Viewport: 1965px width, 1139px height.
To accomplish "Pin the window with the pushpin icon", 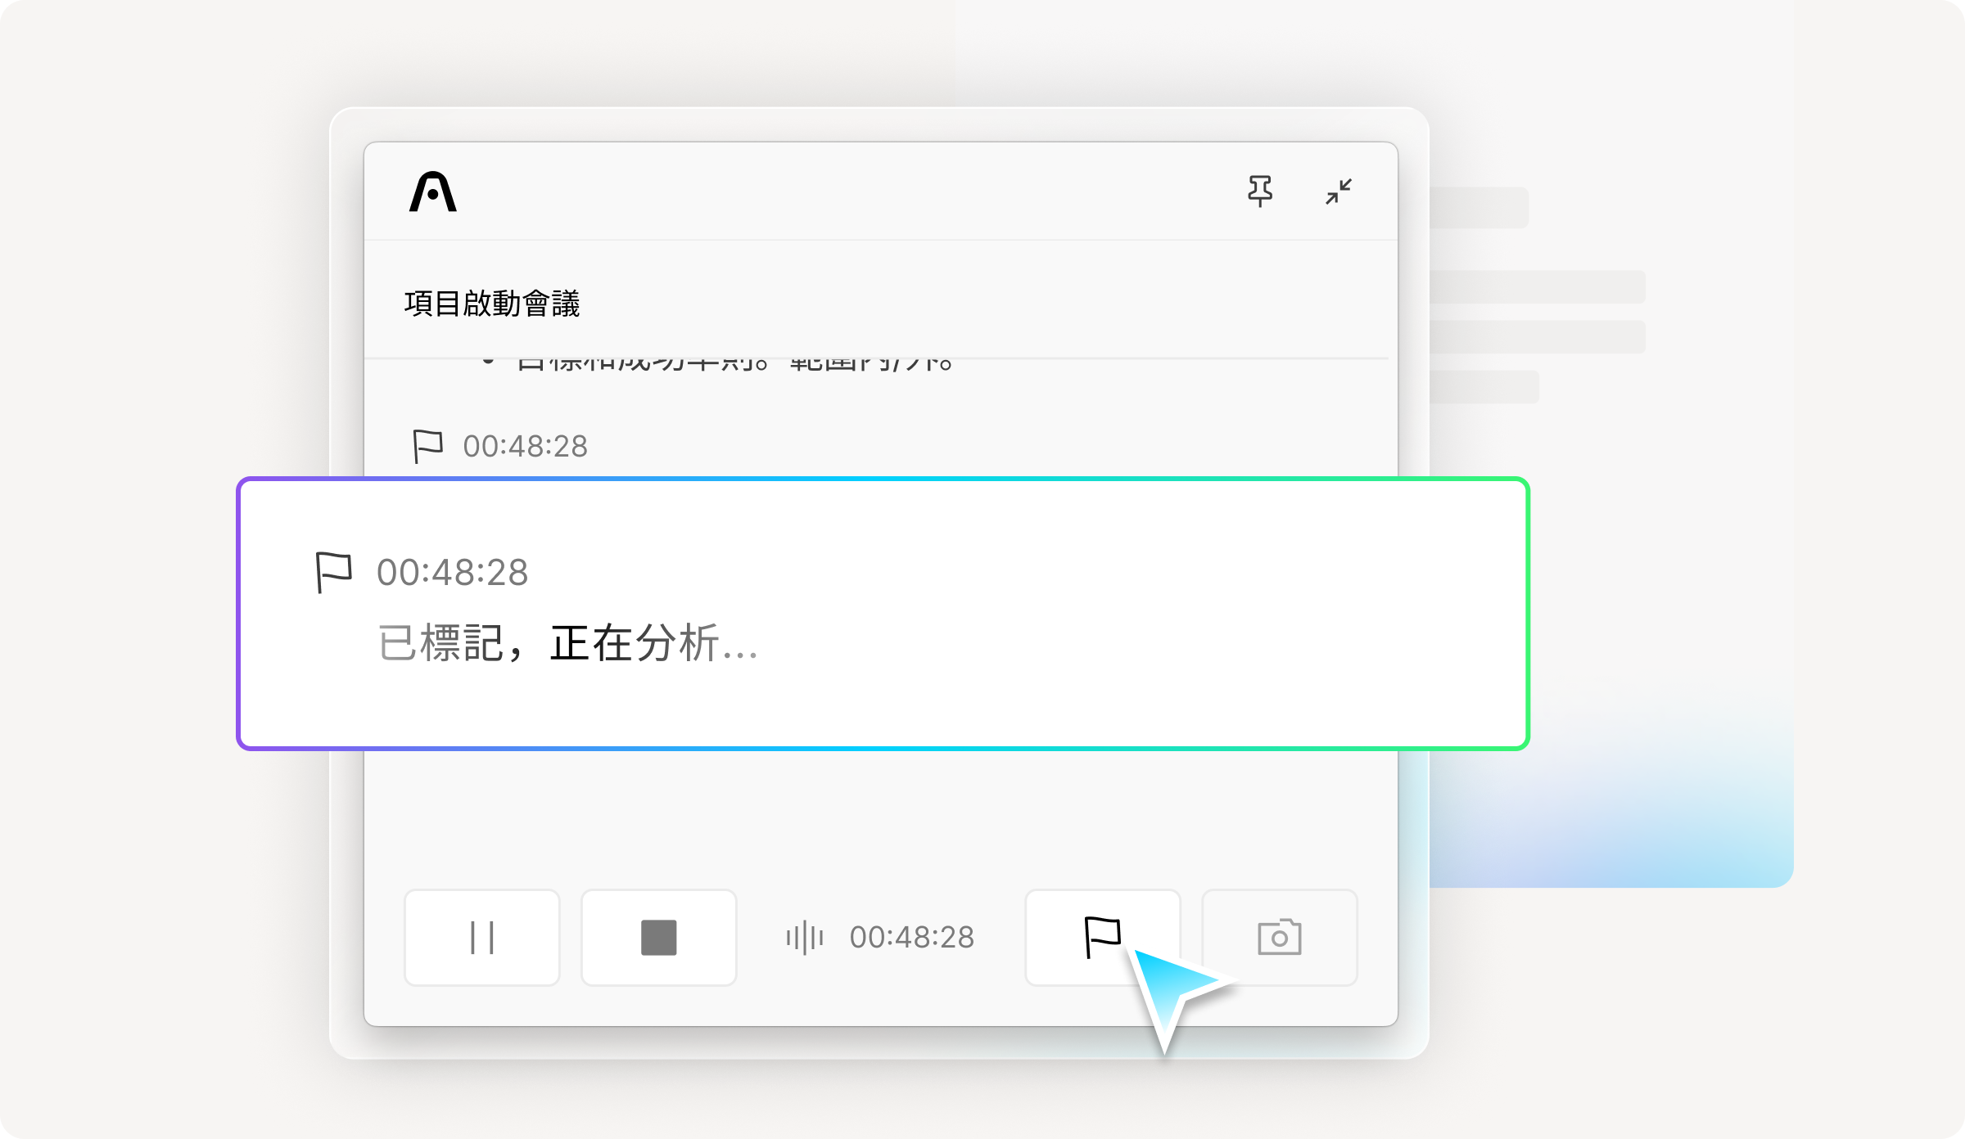I will 1259,191.
